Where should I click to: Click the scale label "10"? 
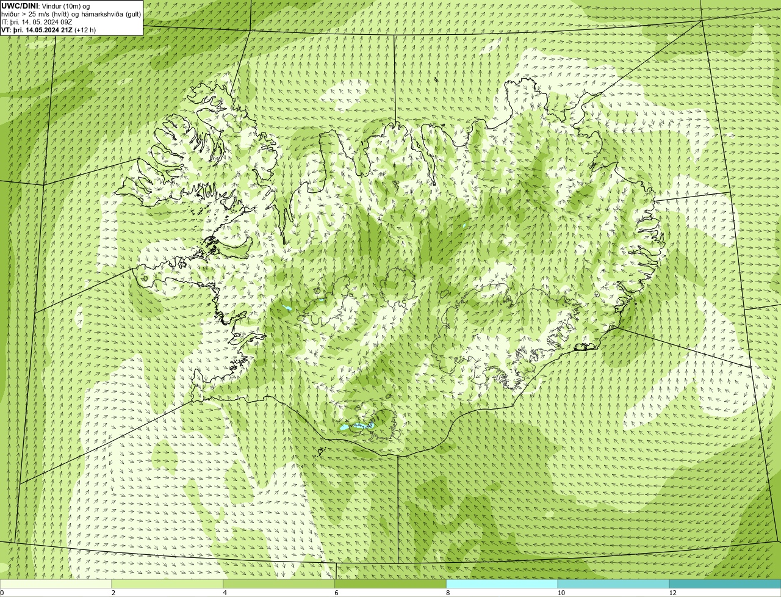[561, 593]
